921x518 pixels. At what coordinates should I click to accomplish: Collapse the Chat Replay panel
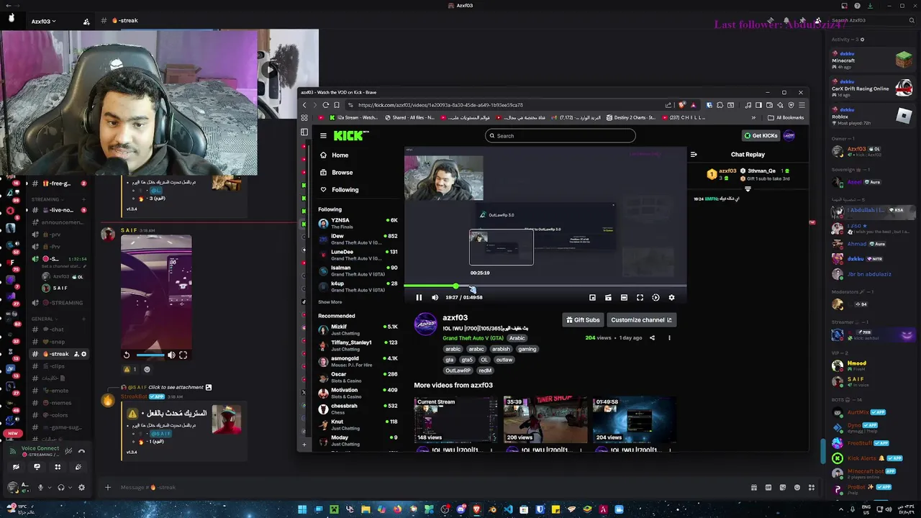point(694,154)
